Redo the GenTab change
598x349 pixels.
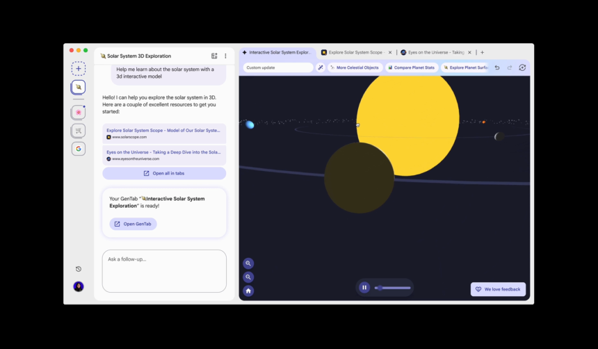[510, 67]
